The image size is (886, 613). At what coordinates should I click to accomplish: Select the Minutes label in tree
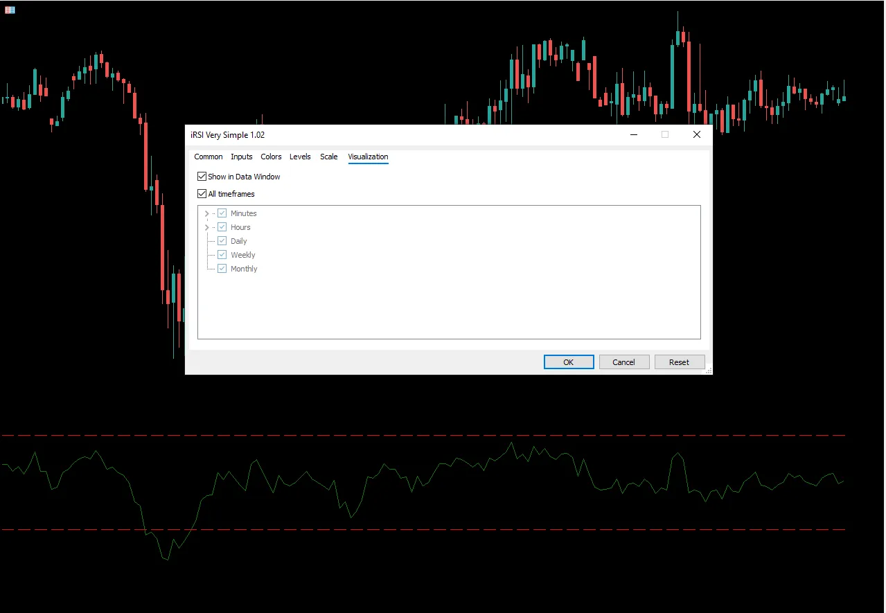pos(244,213)
